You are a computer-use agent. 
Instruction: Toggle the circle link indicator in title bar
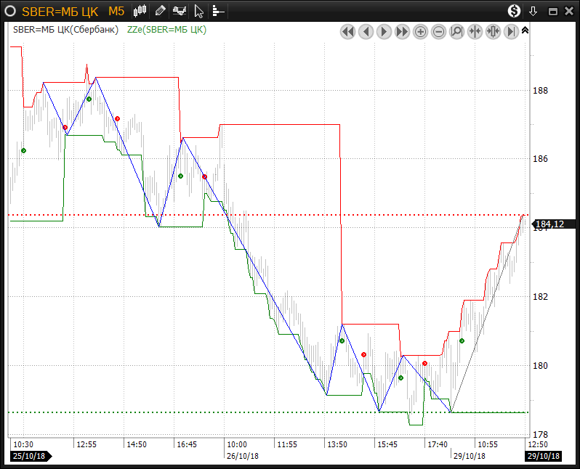point(10,11)
